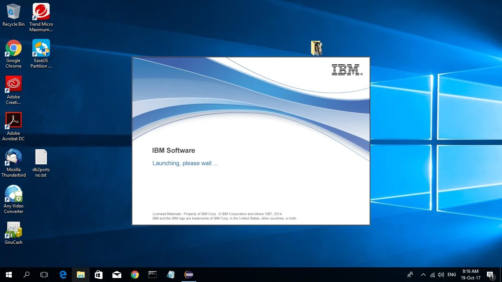Viewport: 502px width, 282px height.
Task: Click the "Licensed Materials" copyright line
Action: coord(217,214)
